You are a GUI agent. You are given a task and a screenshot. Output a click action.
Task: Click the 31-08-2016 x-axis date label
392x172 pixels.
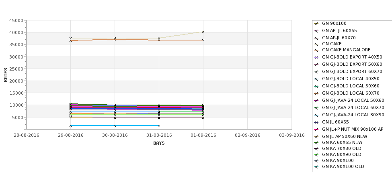(x=159, y=136)
